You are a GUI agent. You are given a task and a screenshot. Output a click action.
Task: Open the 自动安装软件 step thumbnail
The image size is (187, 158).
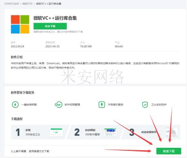(x=171, y=132)
